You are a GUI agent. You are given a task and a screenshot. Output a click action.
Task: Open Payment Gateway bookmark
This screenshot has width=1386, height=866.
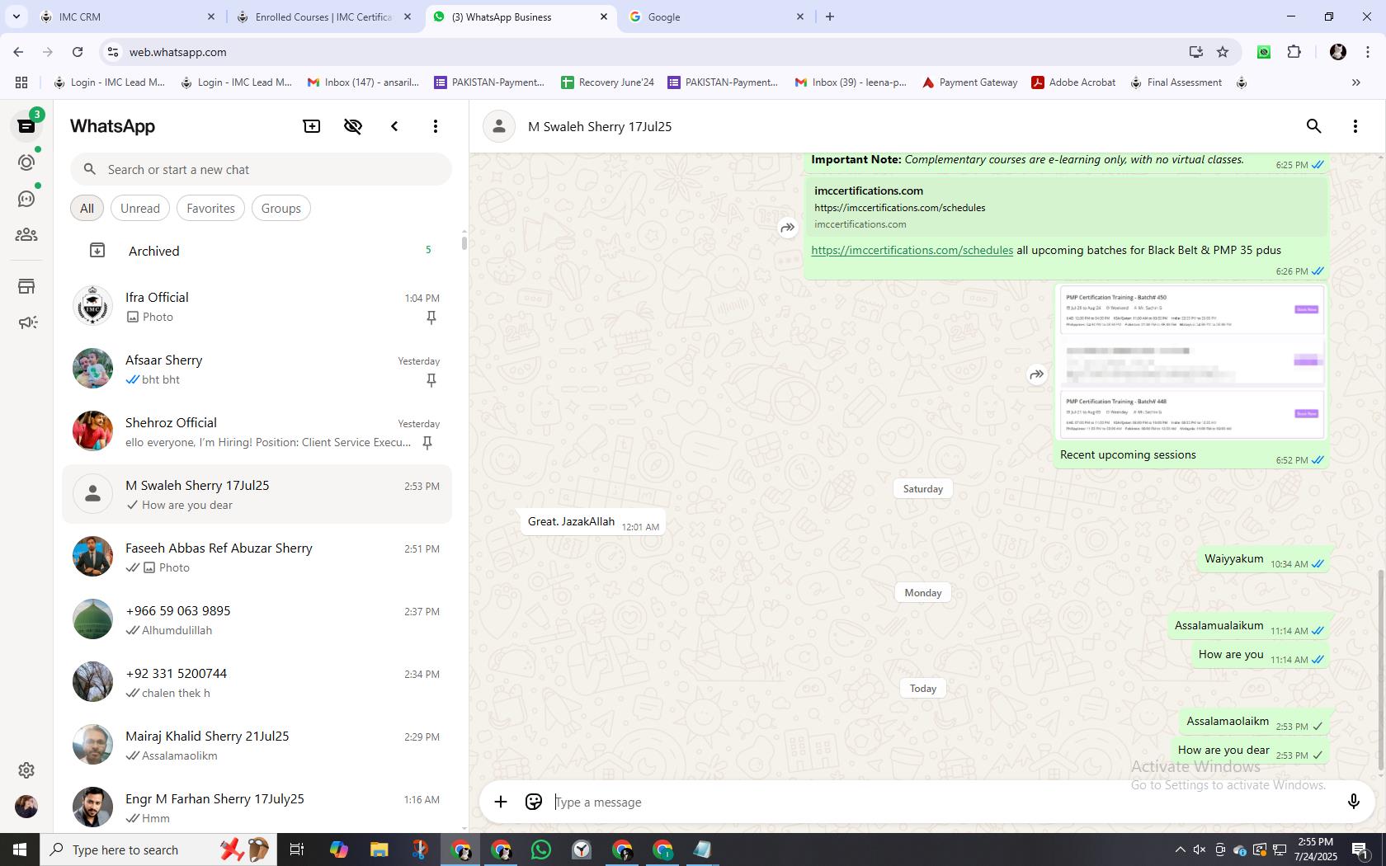970,82
